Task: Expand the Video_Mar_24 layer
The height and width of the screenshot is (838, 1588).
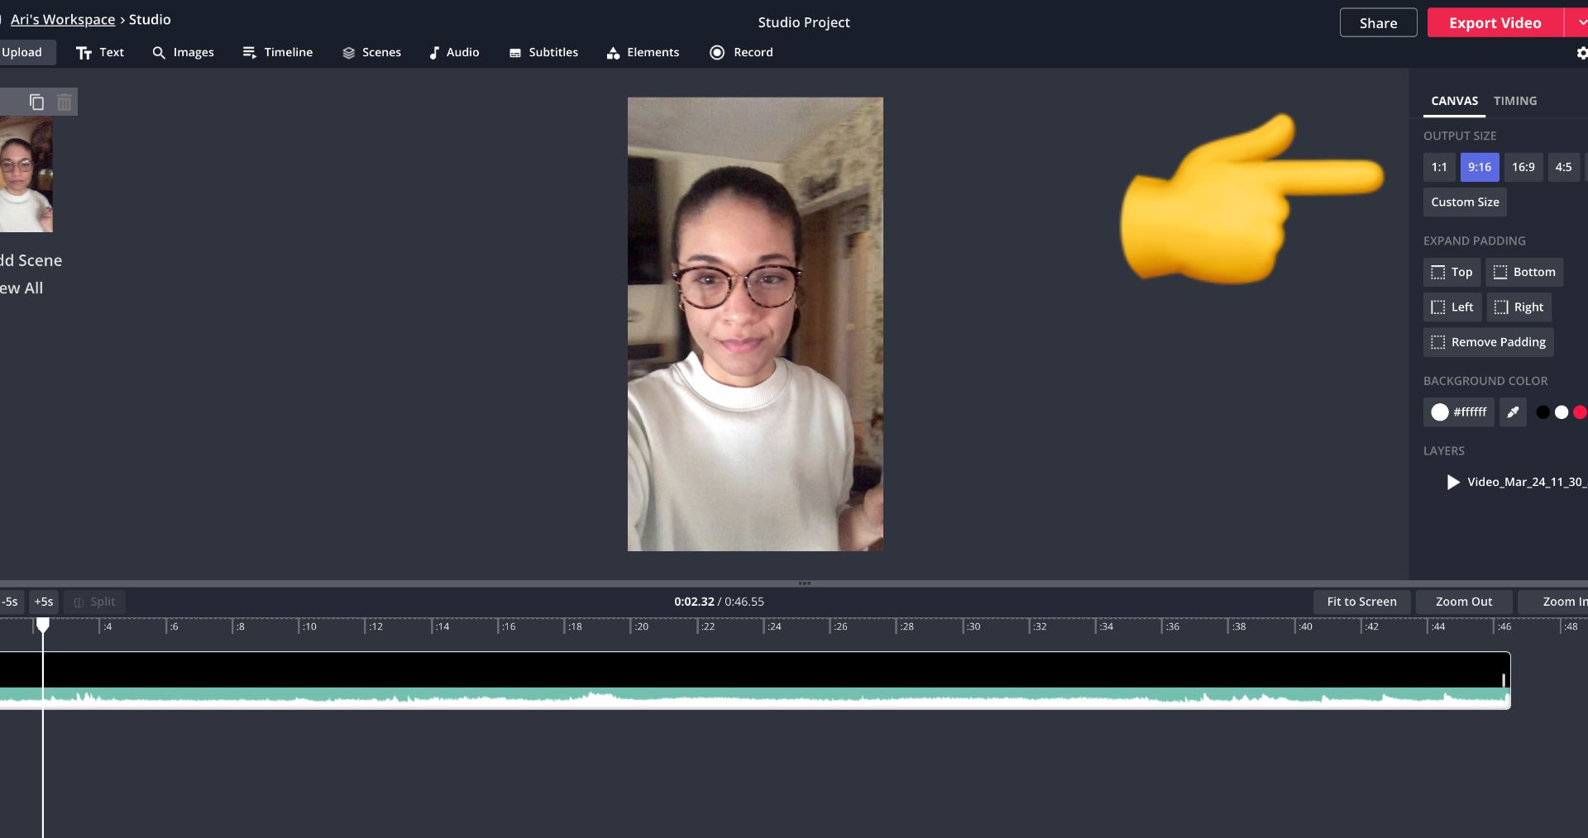Action: pyautogui.click(x=1453, y=482)
